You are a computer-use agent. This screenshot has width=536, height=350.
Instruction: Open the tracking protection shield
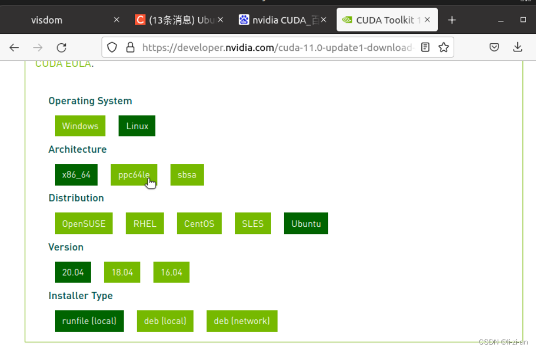click(112, 47)
